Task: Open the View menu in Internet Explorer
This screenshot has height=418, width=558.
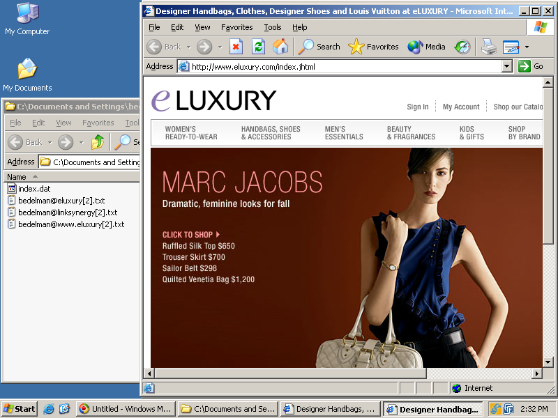Action: click(x=202, y=27)
